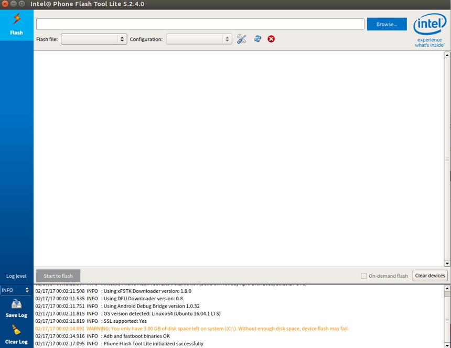Viewport: 451px width, 348px height.
Task: Expand the INFO log level selector
Action: tap(16, 290)
